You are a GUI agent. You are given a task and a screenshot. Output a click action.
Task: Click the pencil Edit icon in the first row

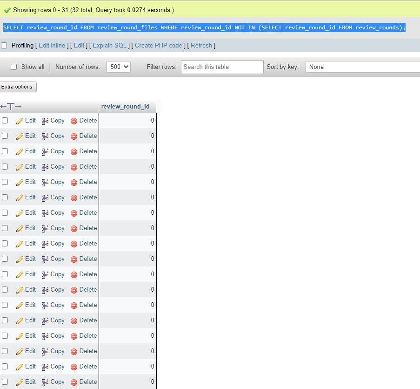(x=19, y=121)
